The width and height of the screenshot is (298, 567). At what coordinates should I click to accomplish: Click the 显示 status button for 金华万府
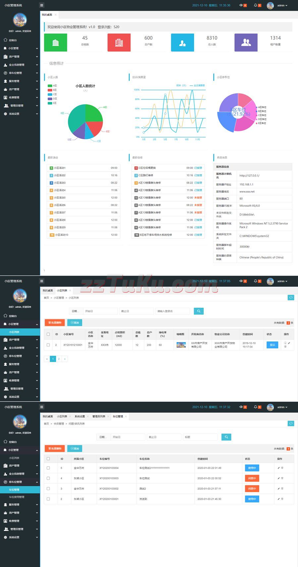click(272, 345)
